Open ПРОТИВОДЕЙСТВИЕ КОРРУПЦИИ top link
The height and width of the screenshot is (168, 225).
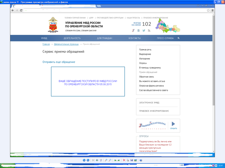pos(110,18)
